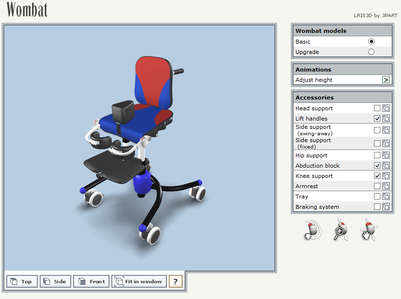This screenshot has width=401, height=299.
Task: Click the LRIS3D by 3PART label
Action: pyautogui.click(x=375, y=16)
